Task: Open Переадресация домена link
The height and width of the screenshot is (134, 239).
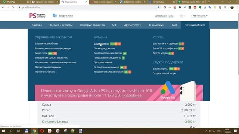Action: tap(106, 67)
